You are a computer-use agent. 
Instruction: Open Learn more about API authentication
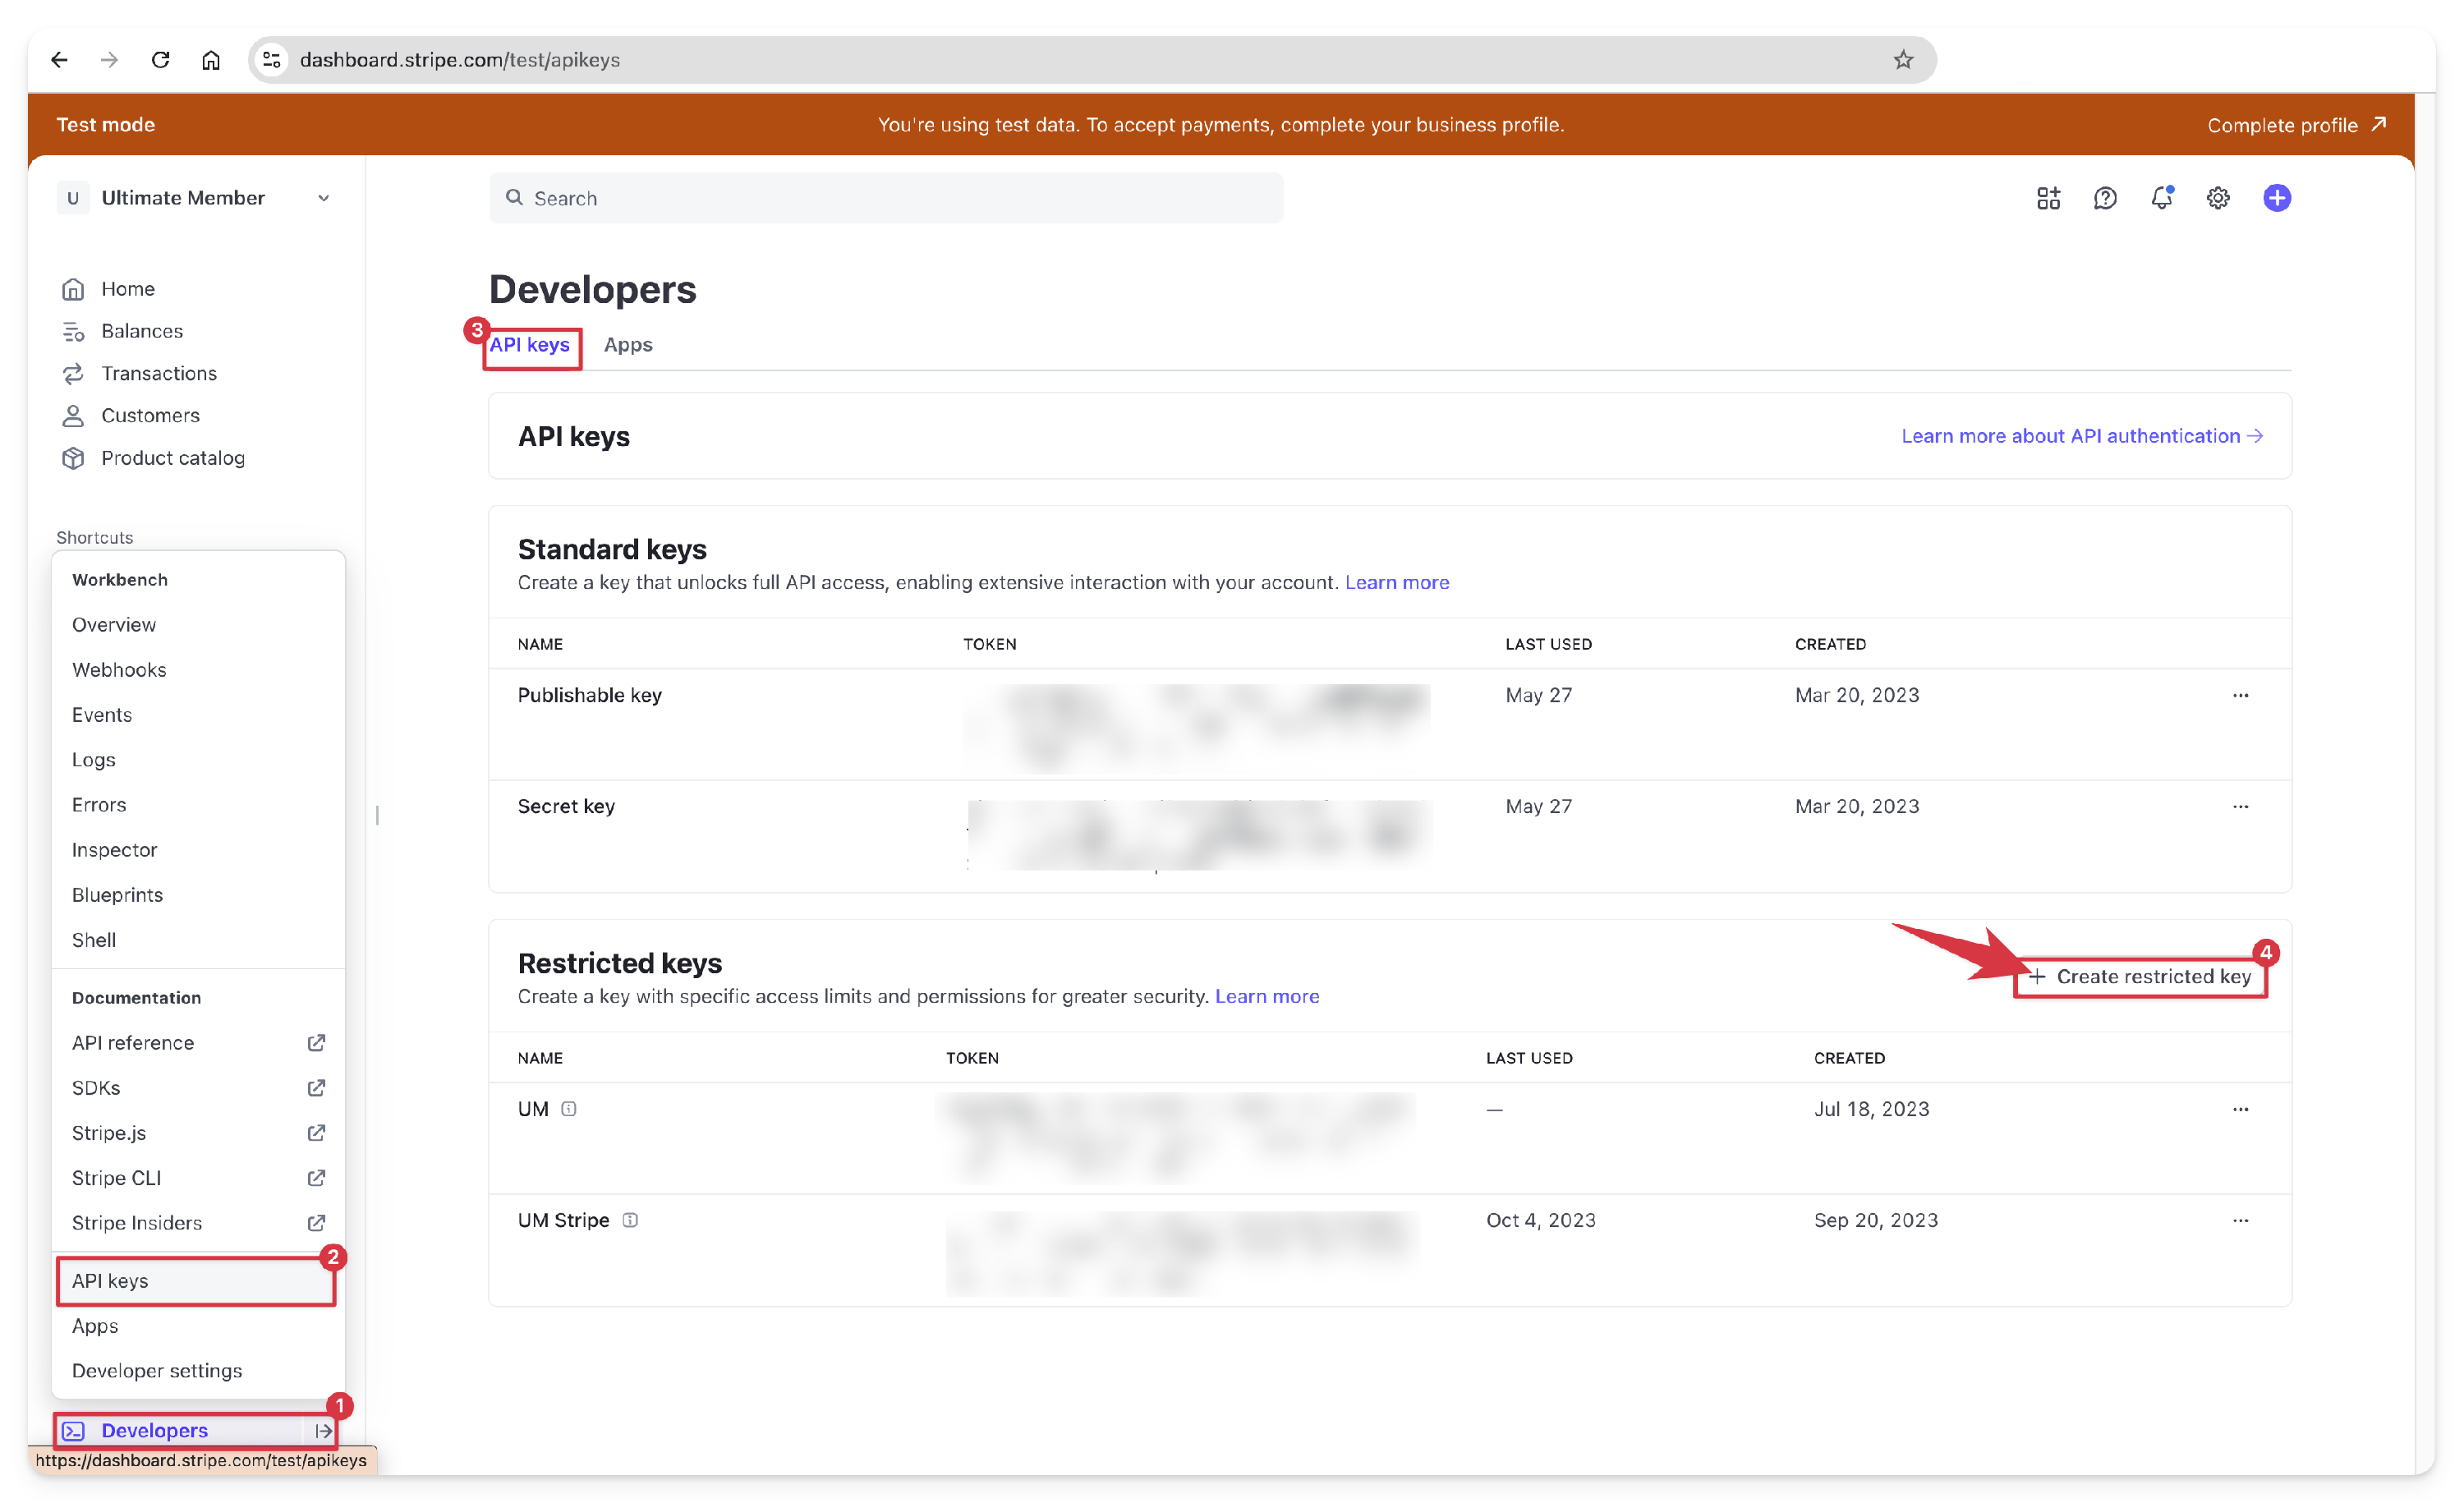[x=2082, y=436]
